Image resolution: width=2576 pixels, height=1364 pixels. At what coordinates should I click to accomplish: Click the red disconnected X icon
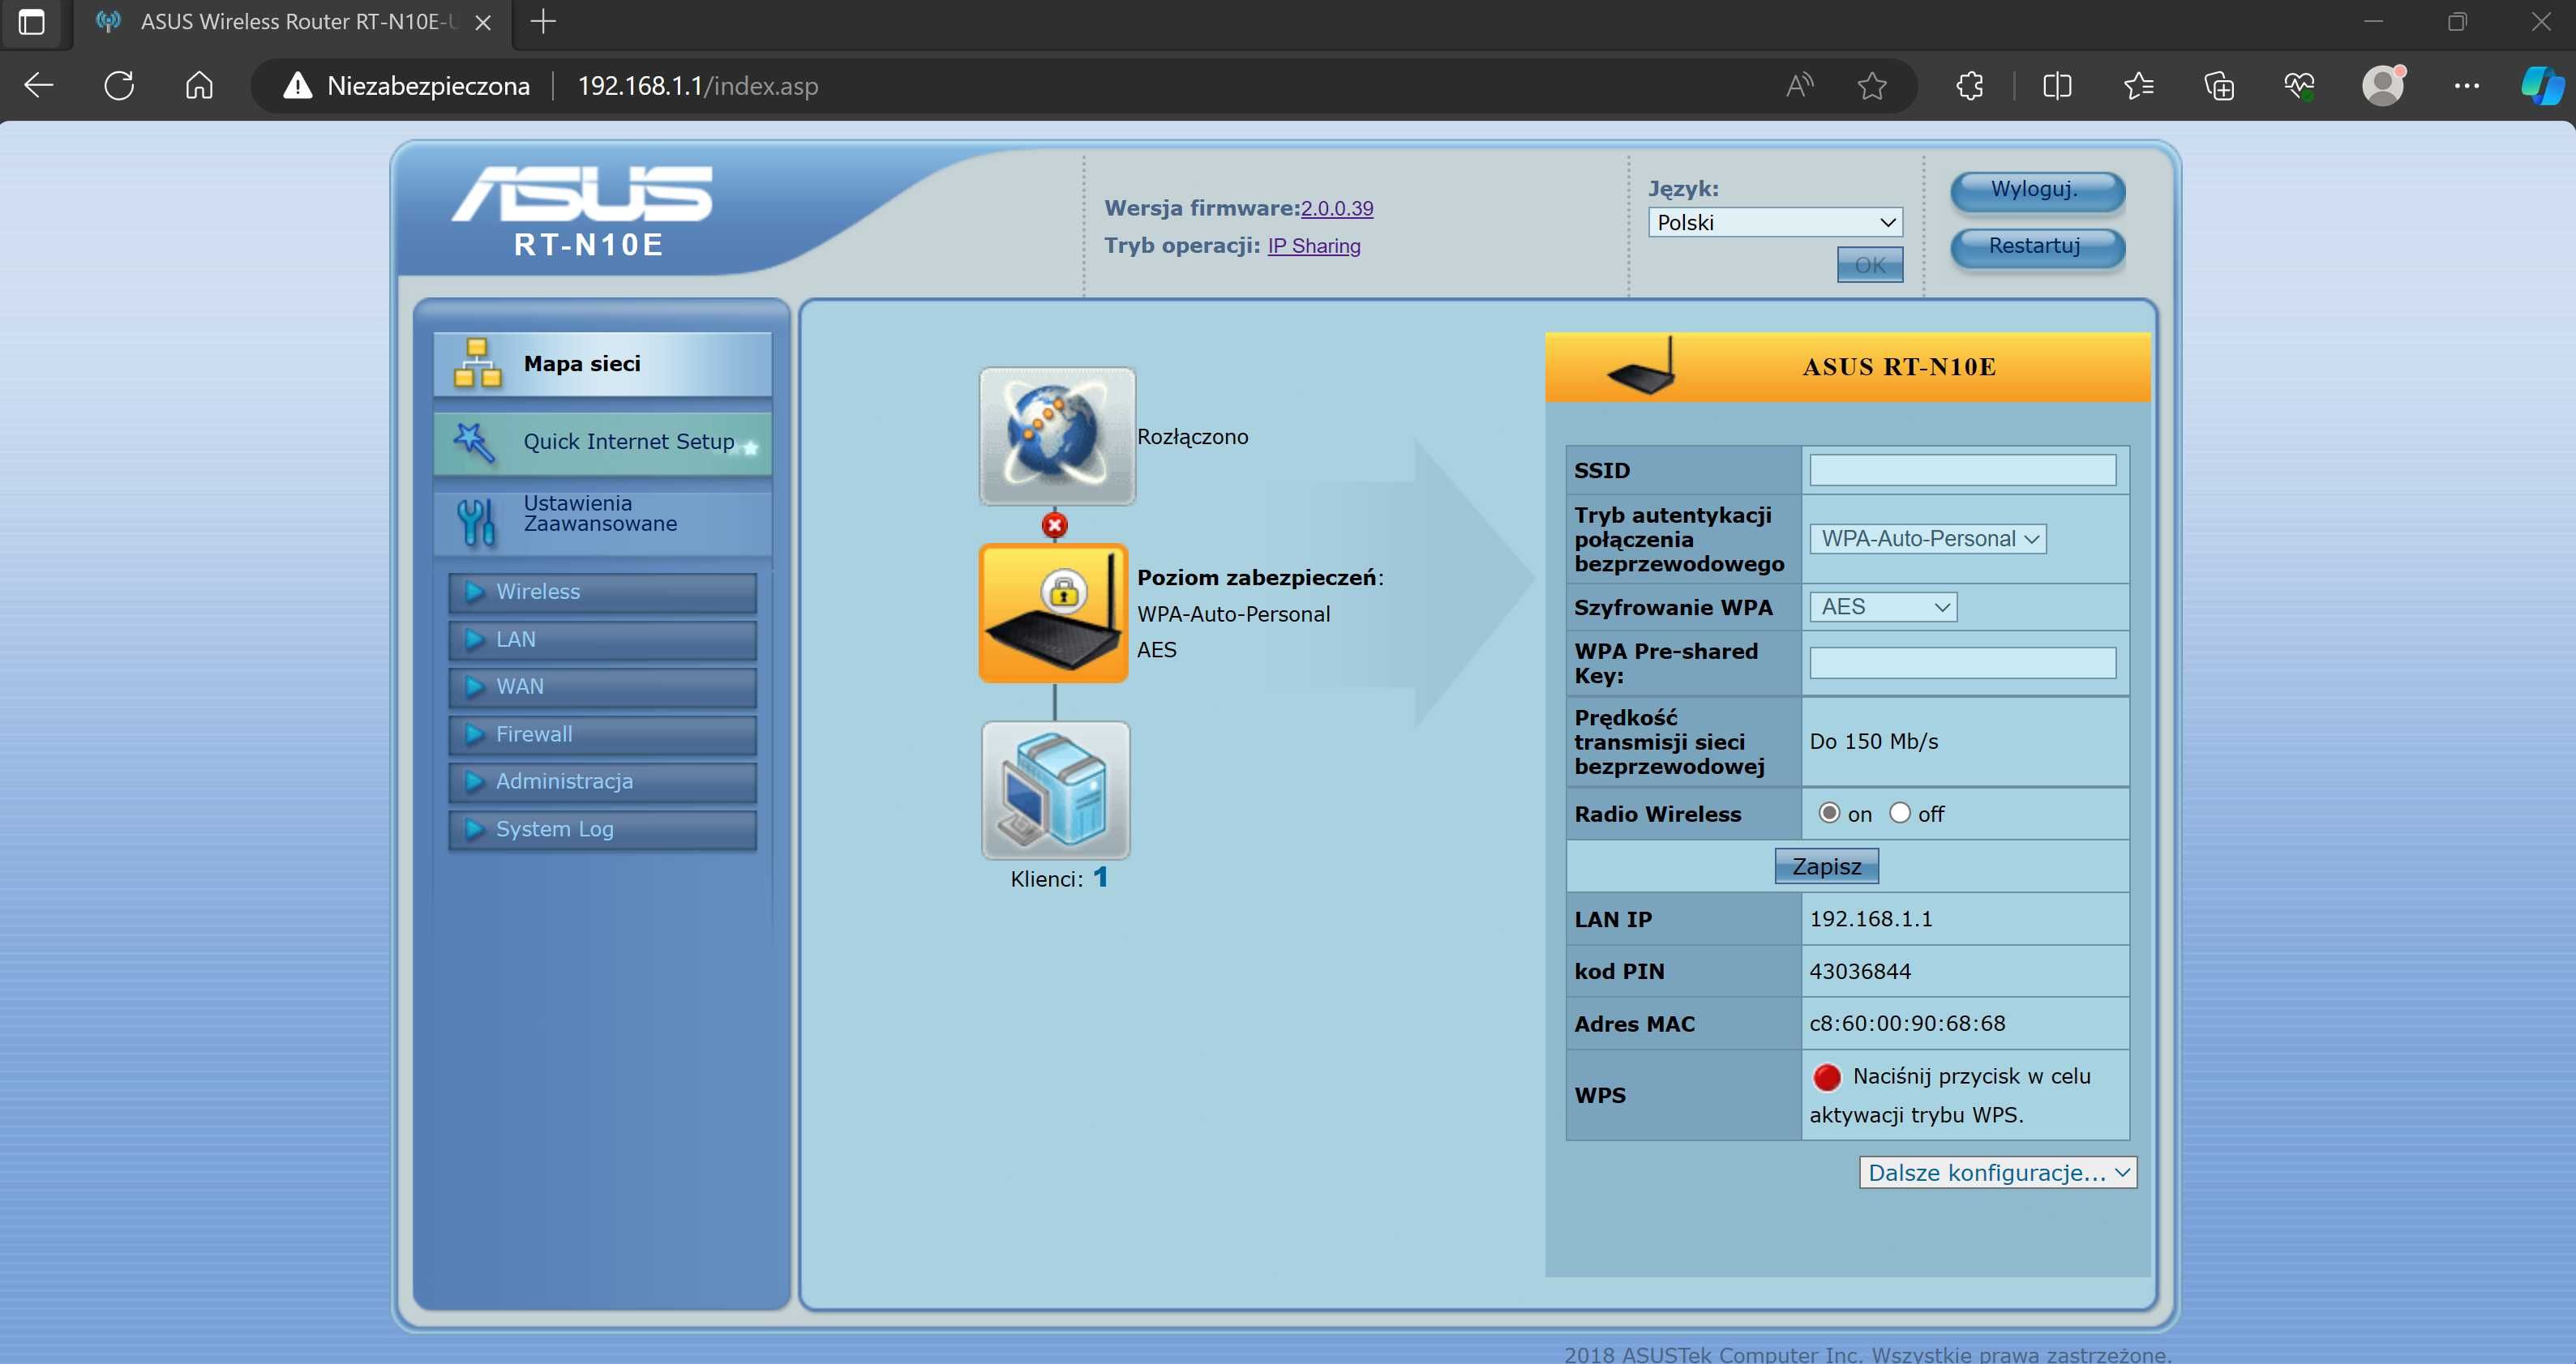[x=1054, y=524]
